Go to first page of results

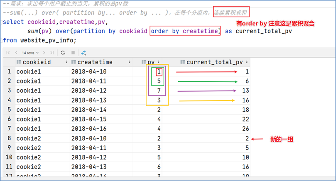click(8, 52)
